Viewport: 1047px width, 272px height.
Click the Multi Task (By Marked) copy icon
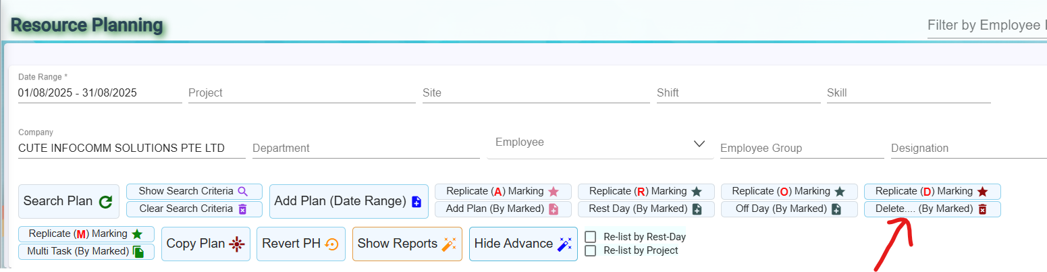pyautogui.click(x=138, y=252)
